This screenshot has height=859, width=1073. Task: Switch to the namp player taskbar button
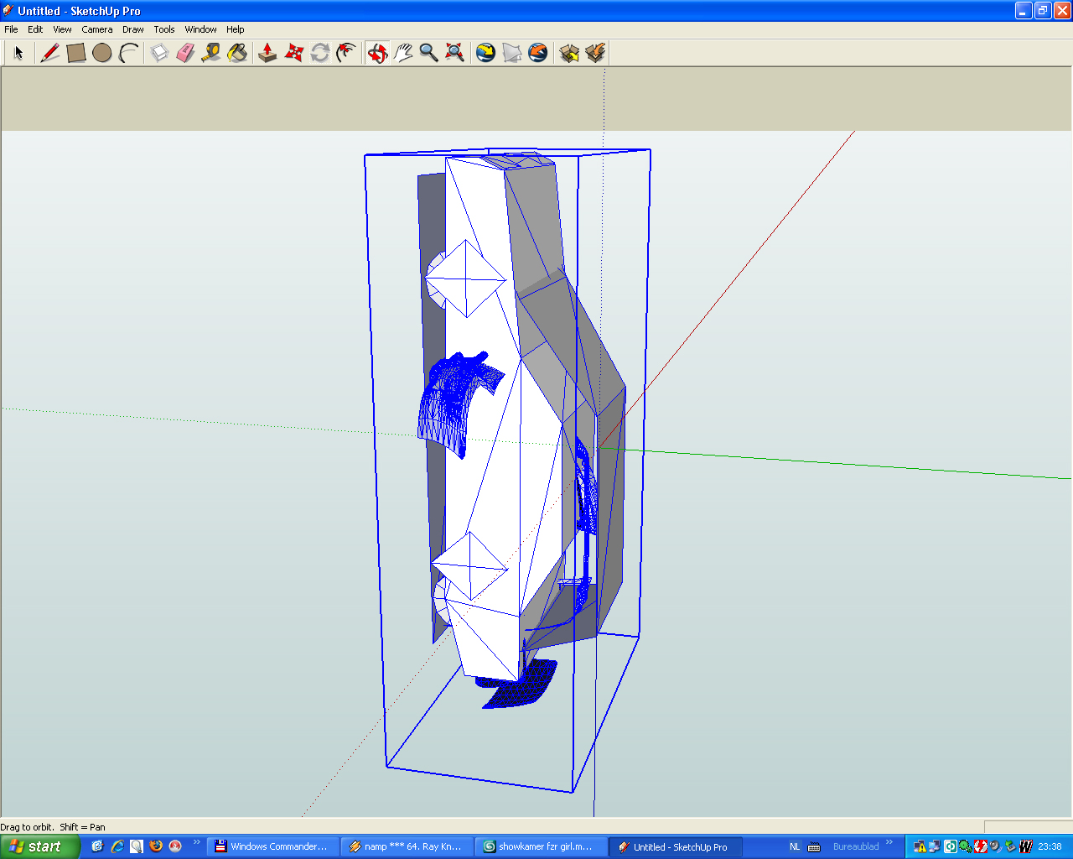coord(408,846)
